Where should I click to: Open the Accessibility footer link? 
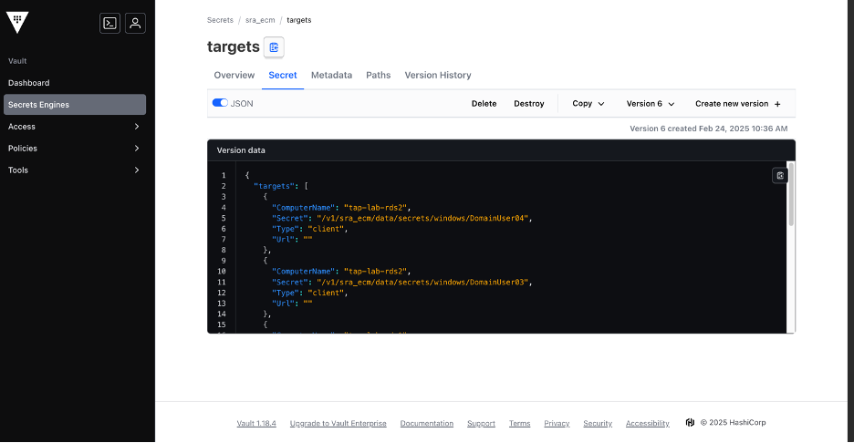click(647, 424)
